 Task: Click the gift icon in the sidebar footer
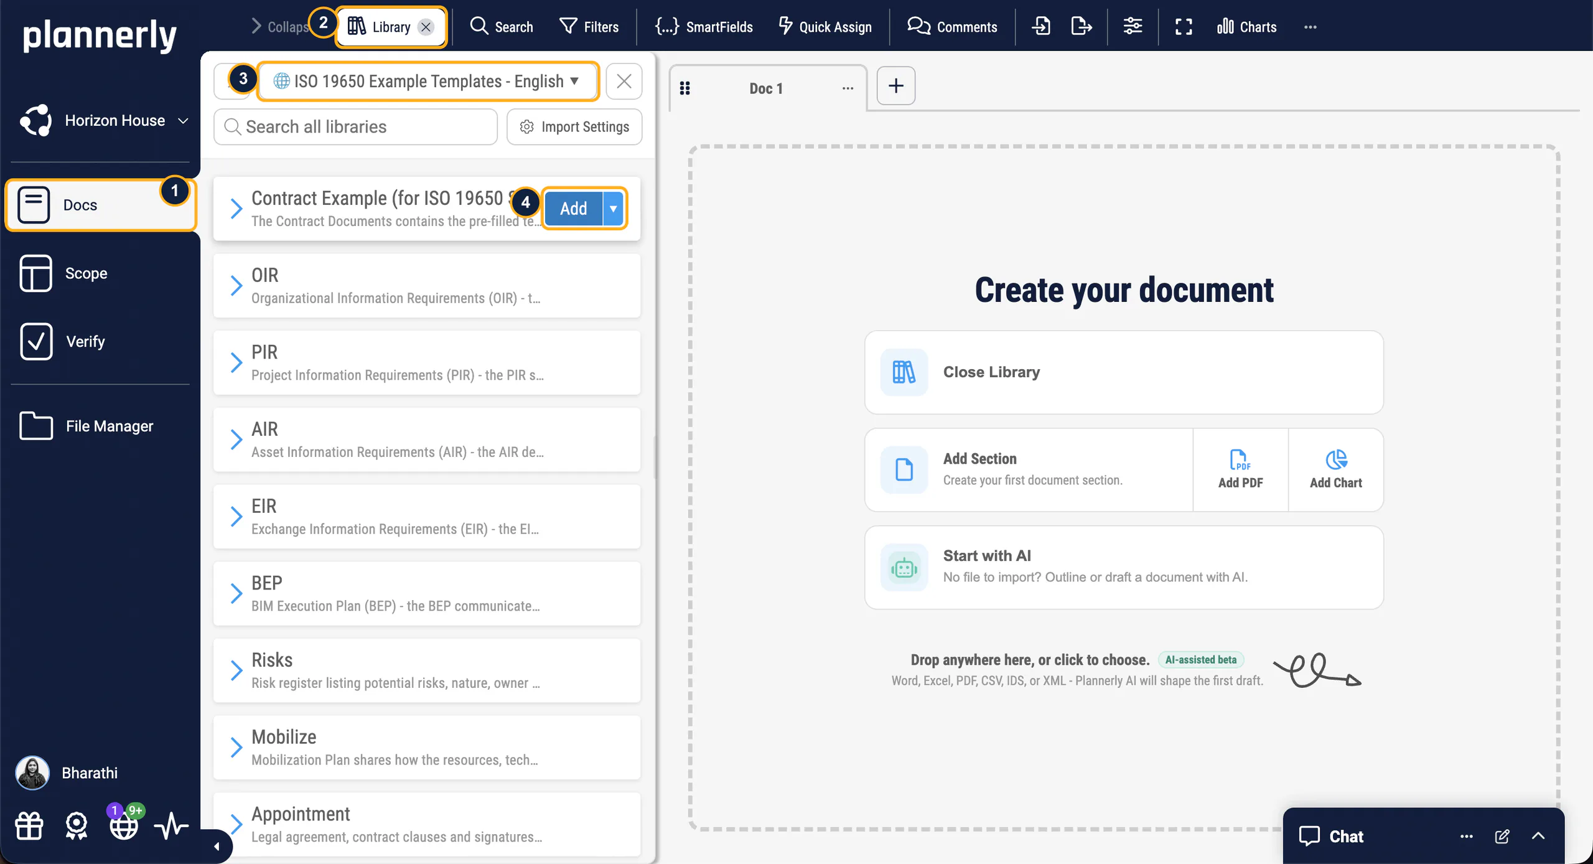tap(29, 827)
